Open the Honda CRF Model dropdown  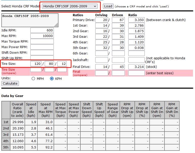tap(70, 6)
